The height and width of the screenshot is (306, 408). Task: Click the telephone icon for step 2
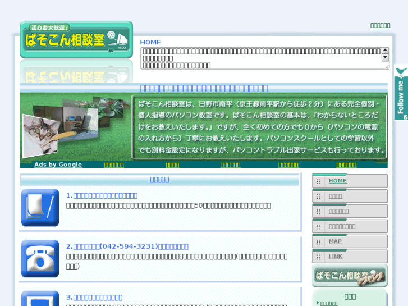40,259
